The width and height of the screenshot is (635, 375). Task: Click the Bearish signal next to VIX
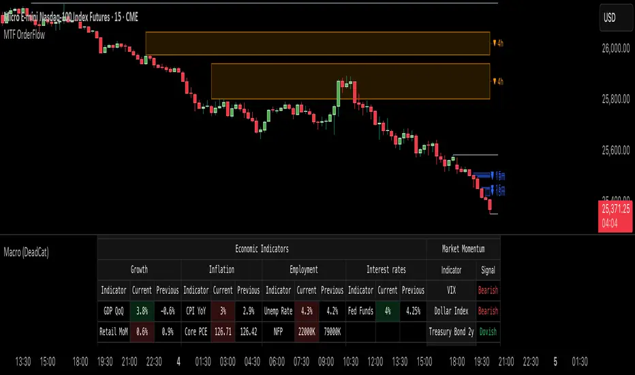[x=488, y=290]
